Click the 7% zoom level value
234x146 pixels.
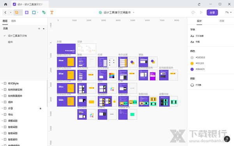point(227,12)
